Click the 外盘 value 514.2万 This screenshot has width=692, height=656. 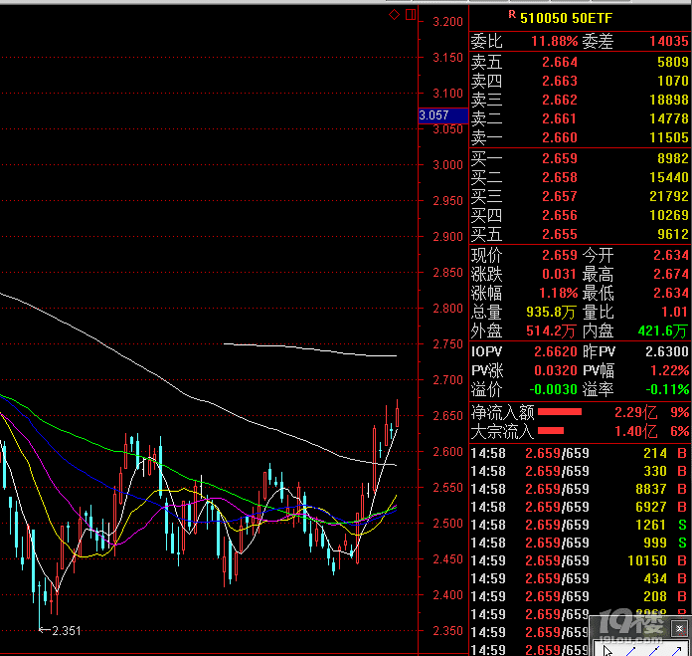551,330
